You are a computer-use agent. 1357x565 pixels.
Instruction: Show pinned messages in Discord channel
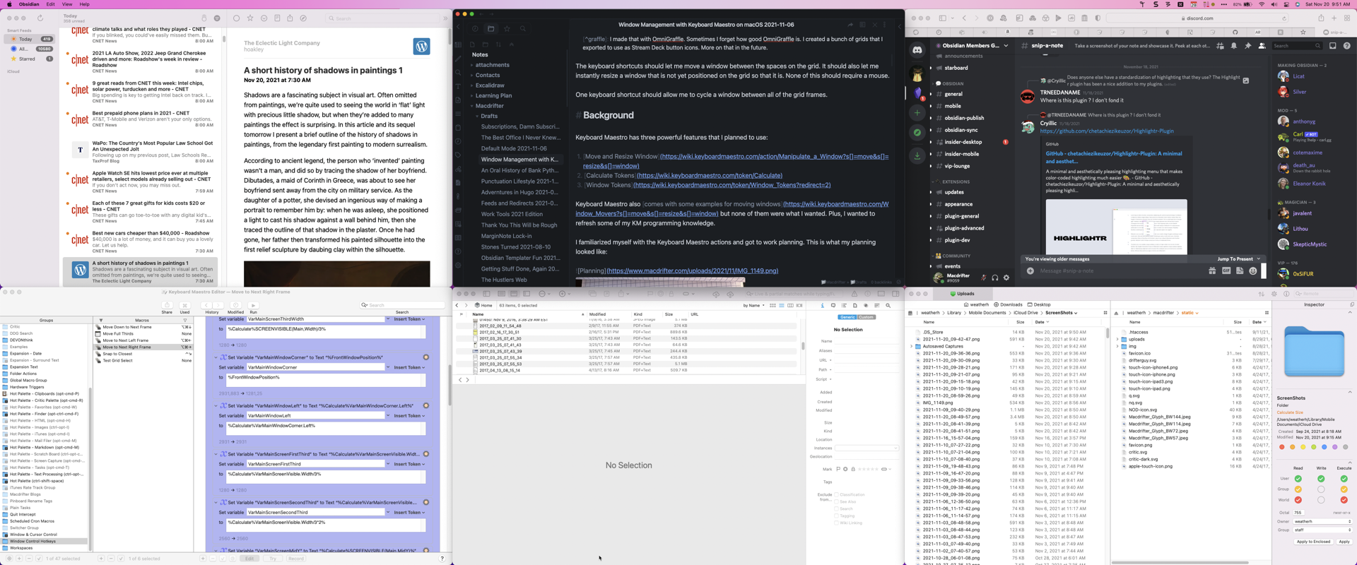pyautogui.click(x=1247, y=46)
